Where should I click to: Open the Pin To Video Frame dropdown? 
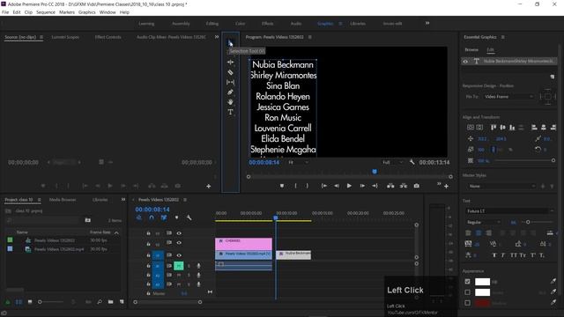[x=508, y=97]
